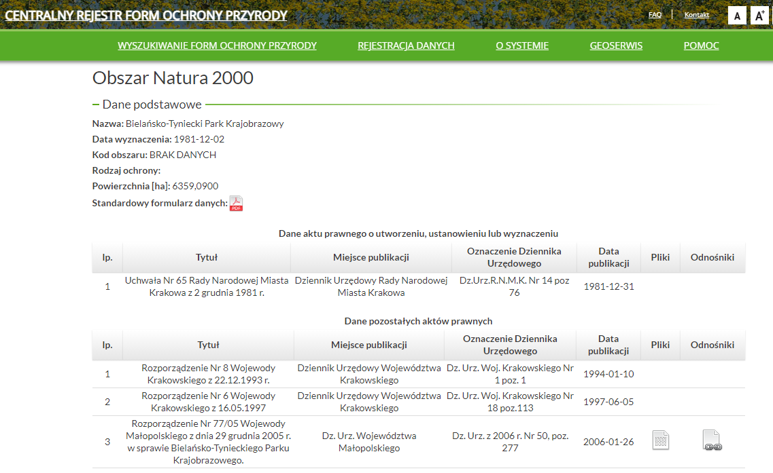
Task: Click Data publikacji header in second table
Action: [608, 345]
